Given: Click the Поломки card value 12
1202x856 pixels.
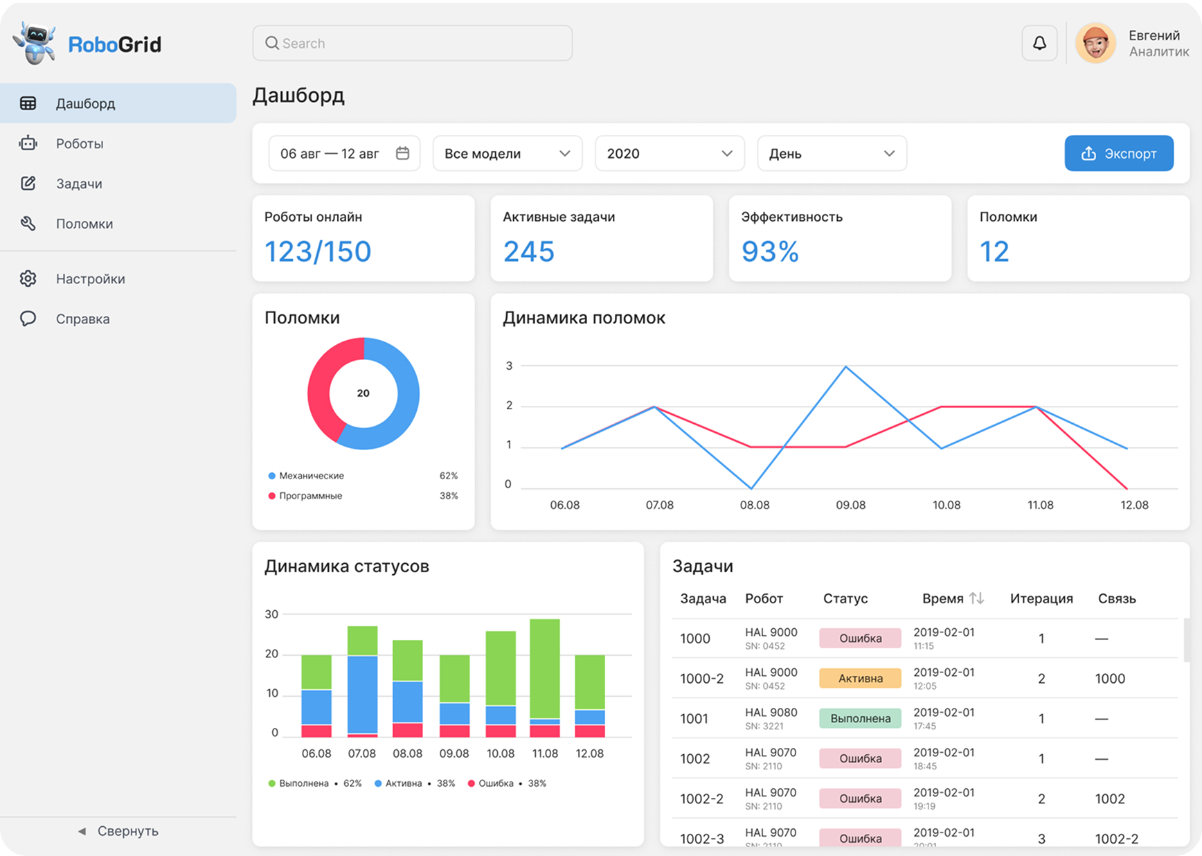Looking at the screenshot, I should [994, 251].
